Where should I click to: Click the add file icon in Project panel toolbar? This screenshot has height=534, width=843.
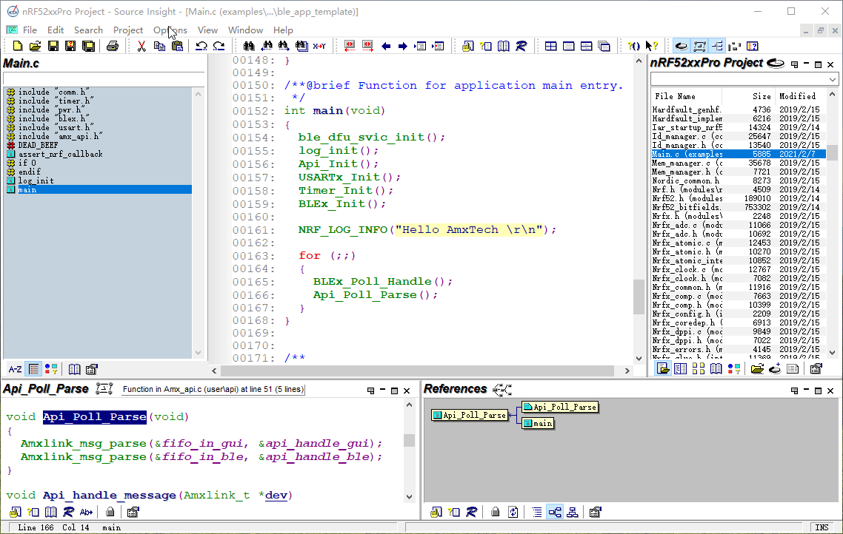(775, 369)
